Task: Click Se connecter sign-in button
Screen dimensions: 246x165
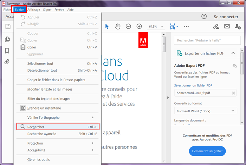Action: point(226,16)
